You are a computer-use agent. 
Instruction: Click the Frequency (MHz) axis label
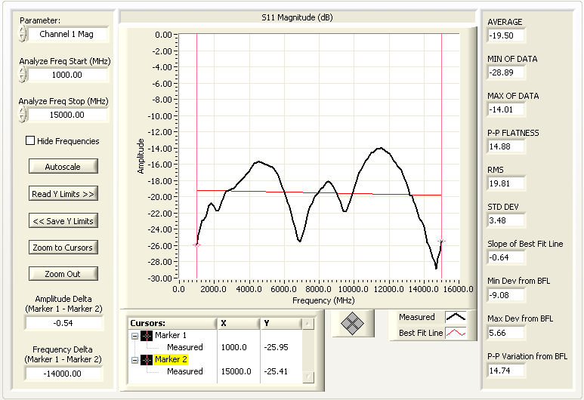tap(323, 300)
